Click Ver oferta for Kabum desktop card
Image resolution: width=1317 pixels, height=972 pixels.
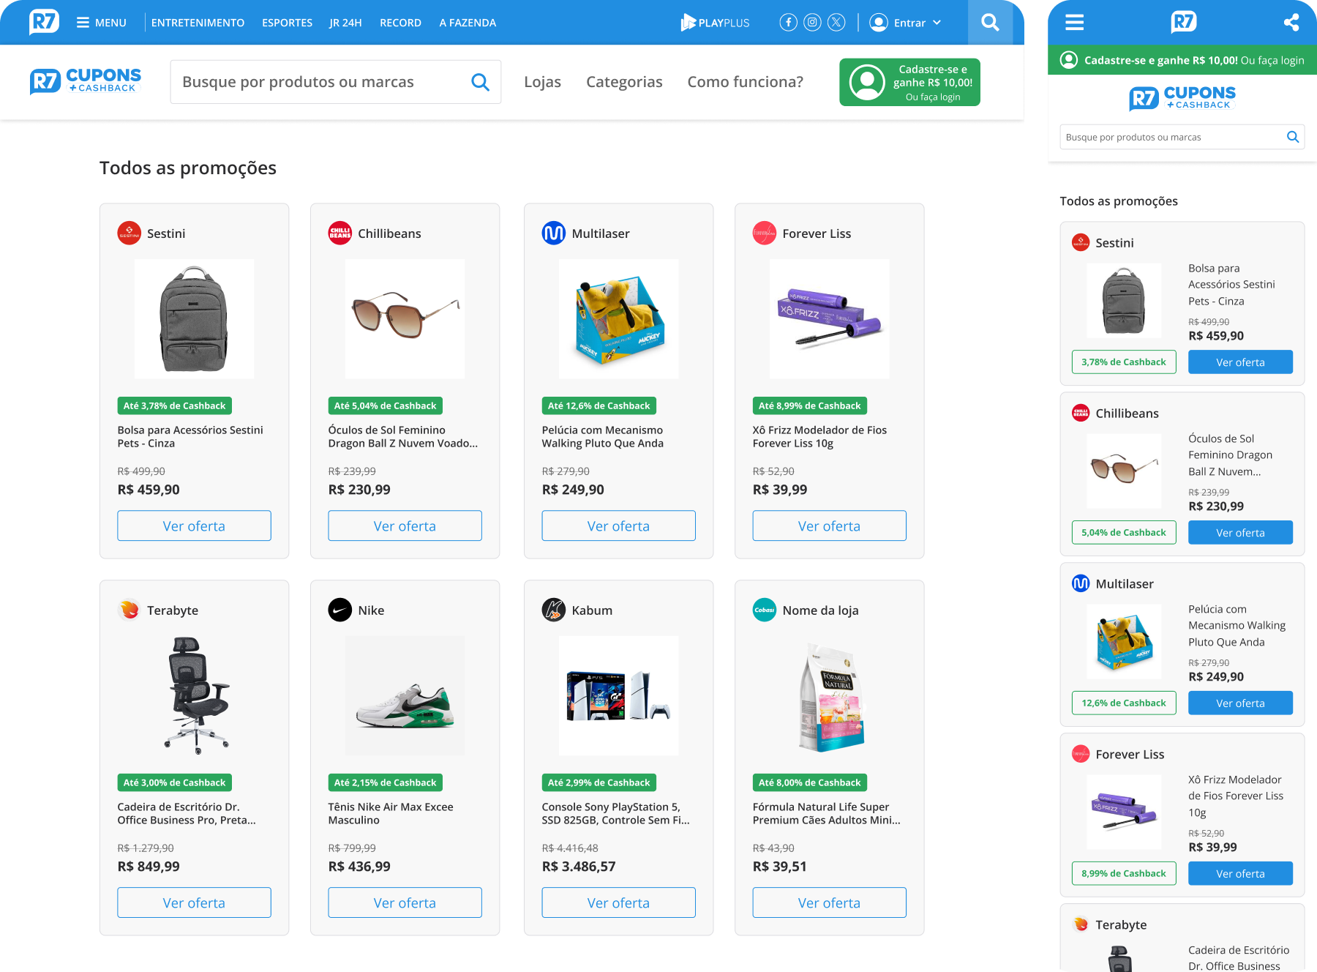(x=618, y=902)
